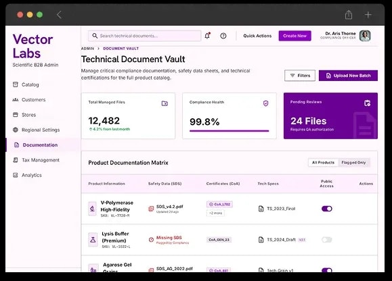392x281 pixels.
Task: Click the Stores sidebar icon
Action: coord(16,115)
